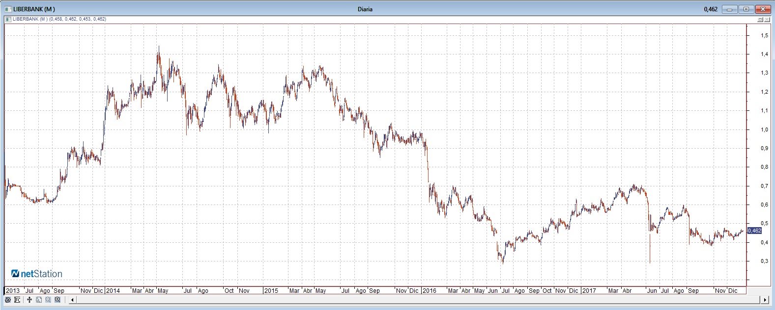
Task: Click the chart pane icon next to LIBERBANK label
Action: tap(7, 19)
